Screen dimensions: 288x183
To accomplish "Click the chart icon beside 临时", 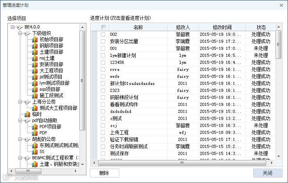I will click(x=27, y=114).
